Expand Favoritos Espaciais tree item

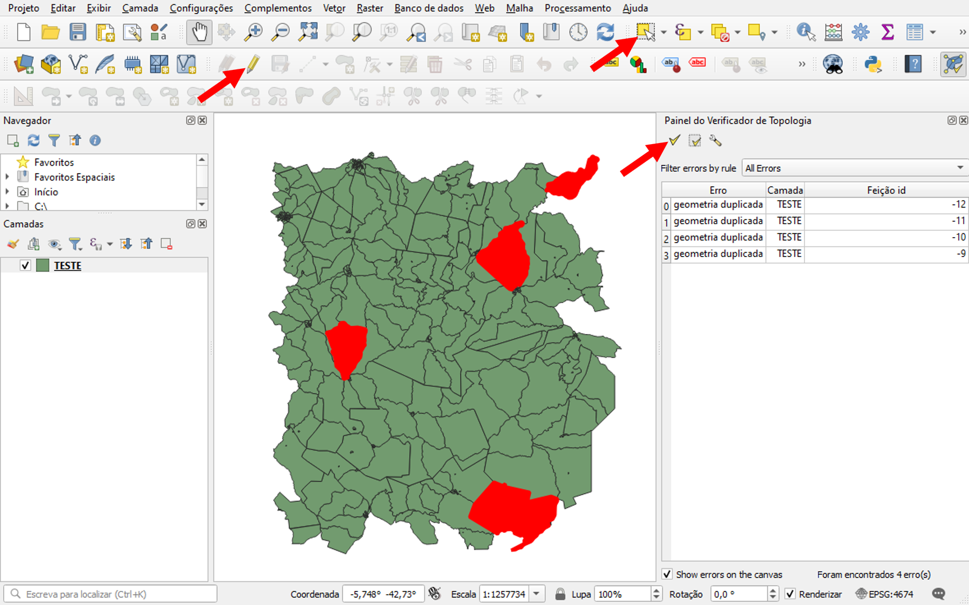tap(8, 177)
